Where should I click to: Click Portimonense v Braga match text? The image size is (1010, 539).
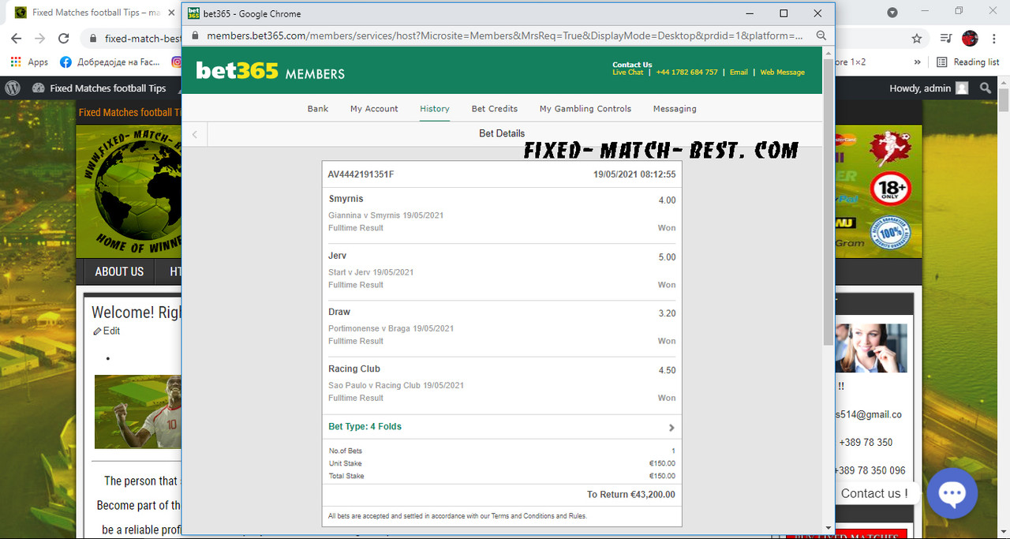391,329
